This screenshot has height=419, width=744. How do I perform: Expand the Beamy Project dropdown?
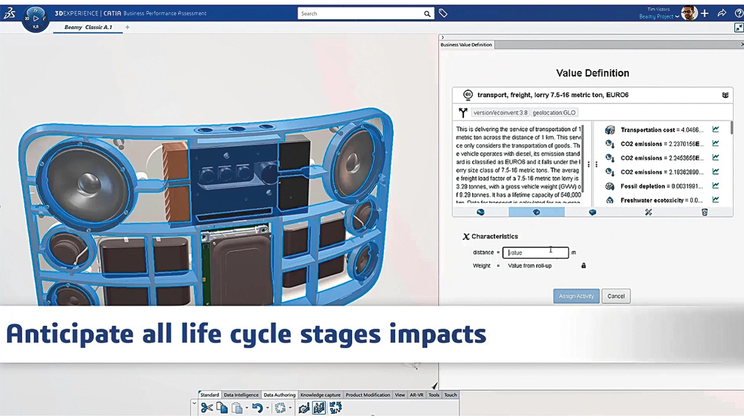678,17
